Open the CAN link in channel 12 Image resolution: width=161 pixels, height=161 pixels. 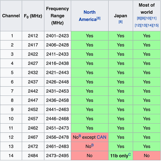click(x=101, y=137)
